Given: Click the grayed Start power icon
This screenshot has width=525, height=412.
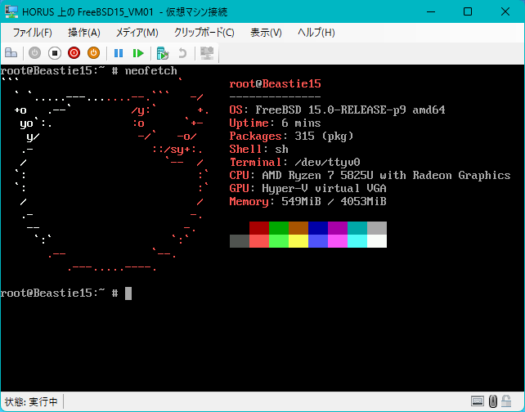Looking at the screenshot, I should (35, 53).
